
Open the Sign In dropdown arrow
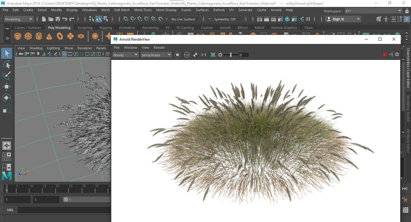tap(358, 19)
